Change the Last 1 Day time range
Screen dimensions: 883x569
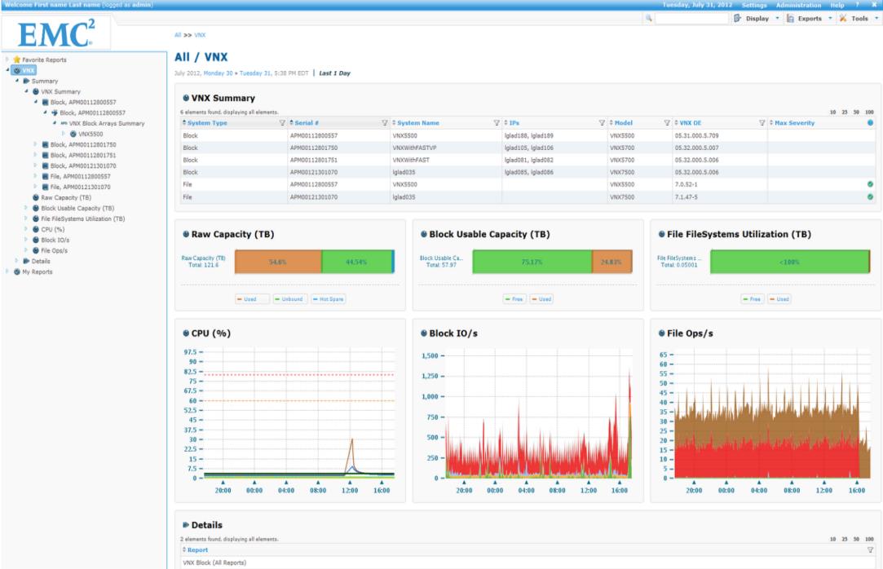point(334,73)
